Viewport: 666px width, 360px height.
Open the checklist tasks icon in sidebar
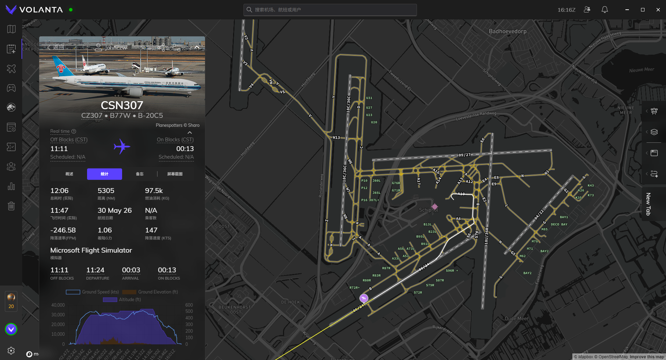click(x=11, y=147)
